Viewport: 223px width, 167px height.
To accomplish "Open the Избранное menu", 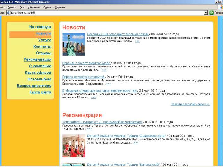I will [34, 7].
